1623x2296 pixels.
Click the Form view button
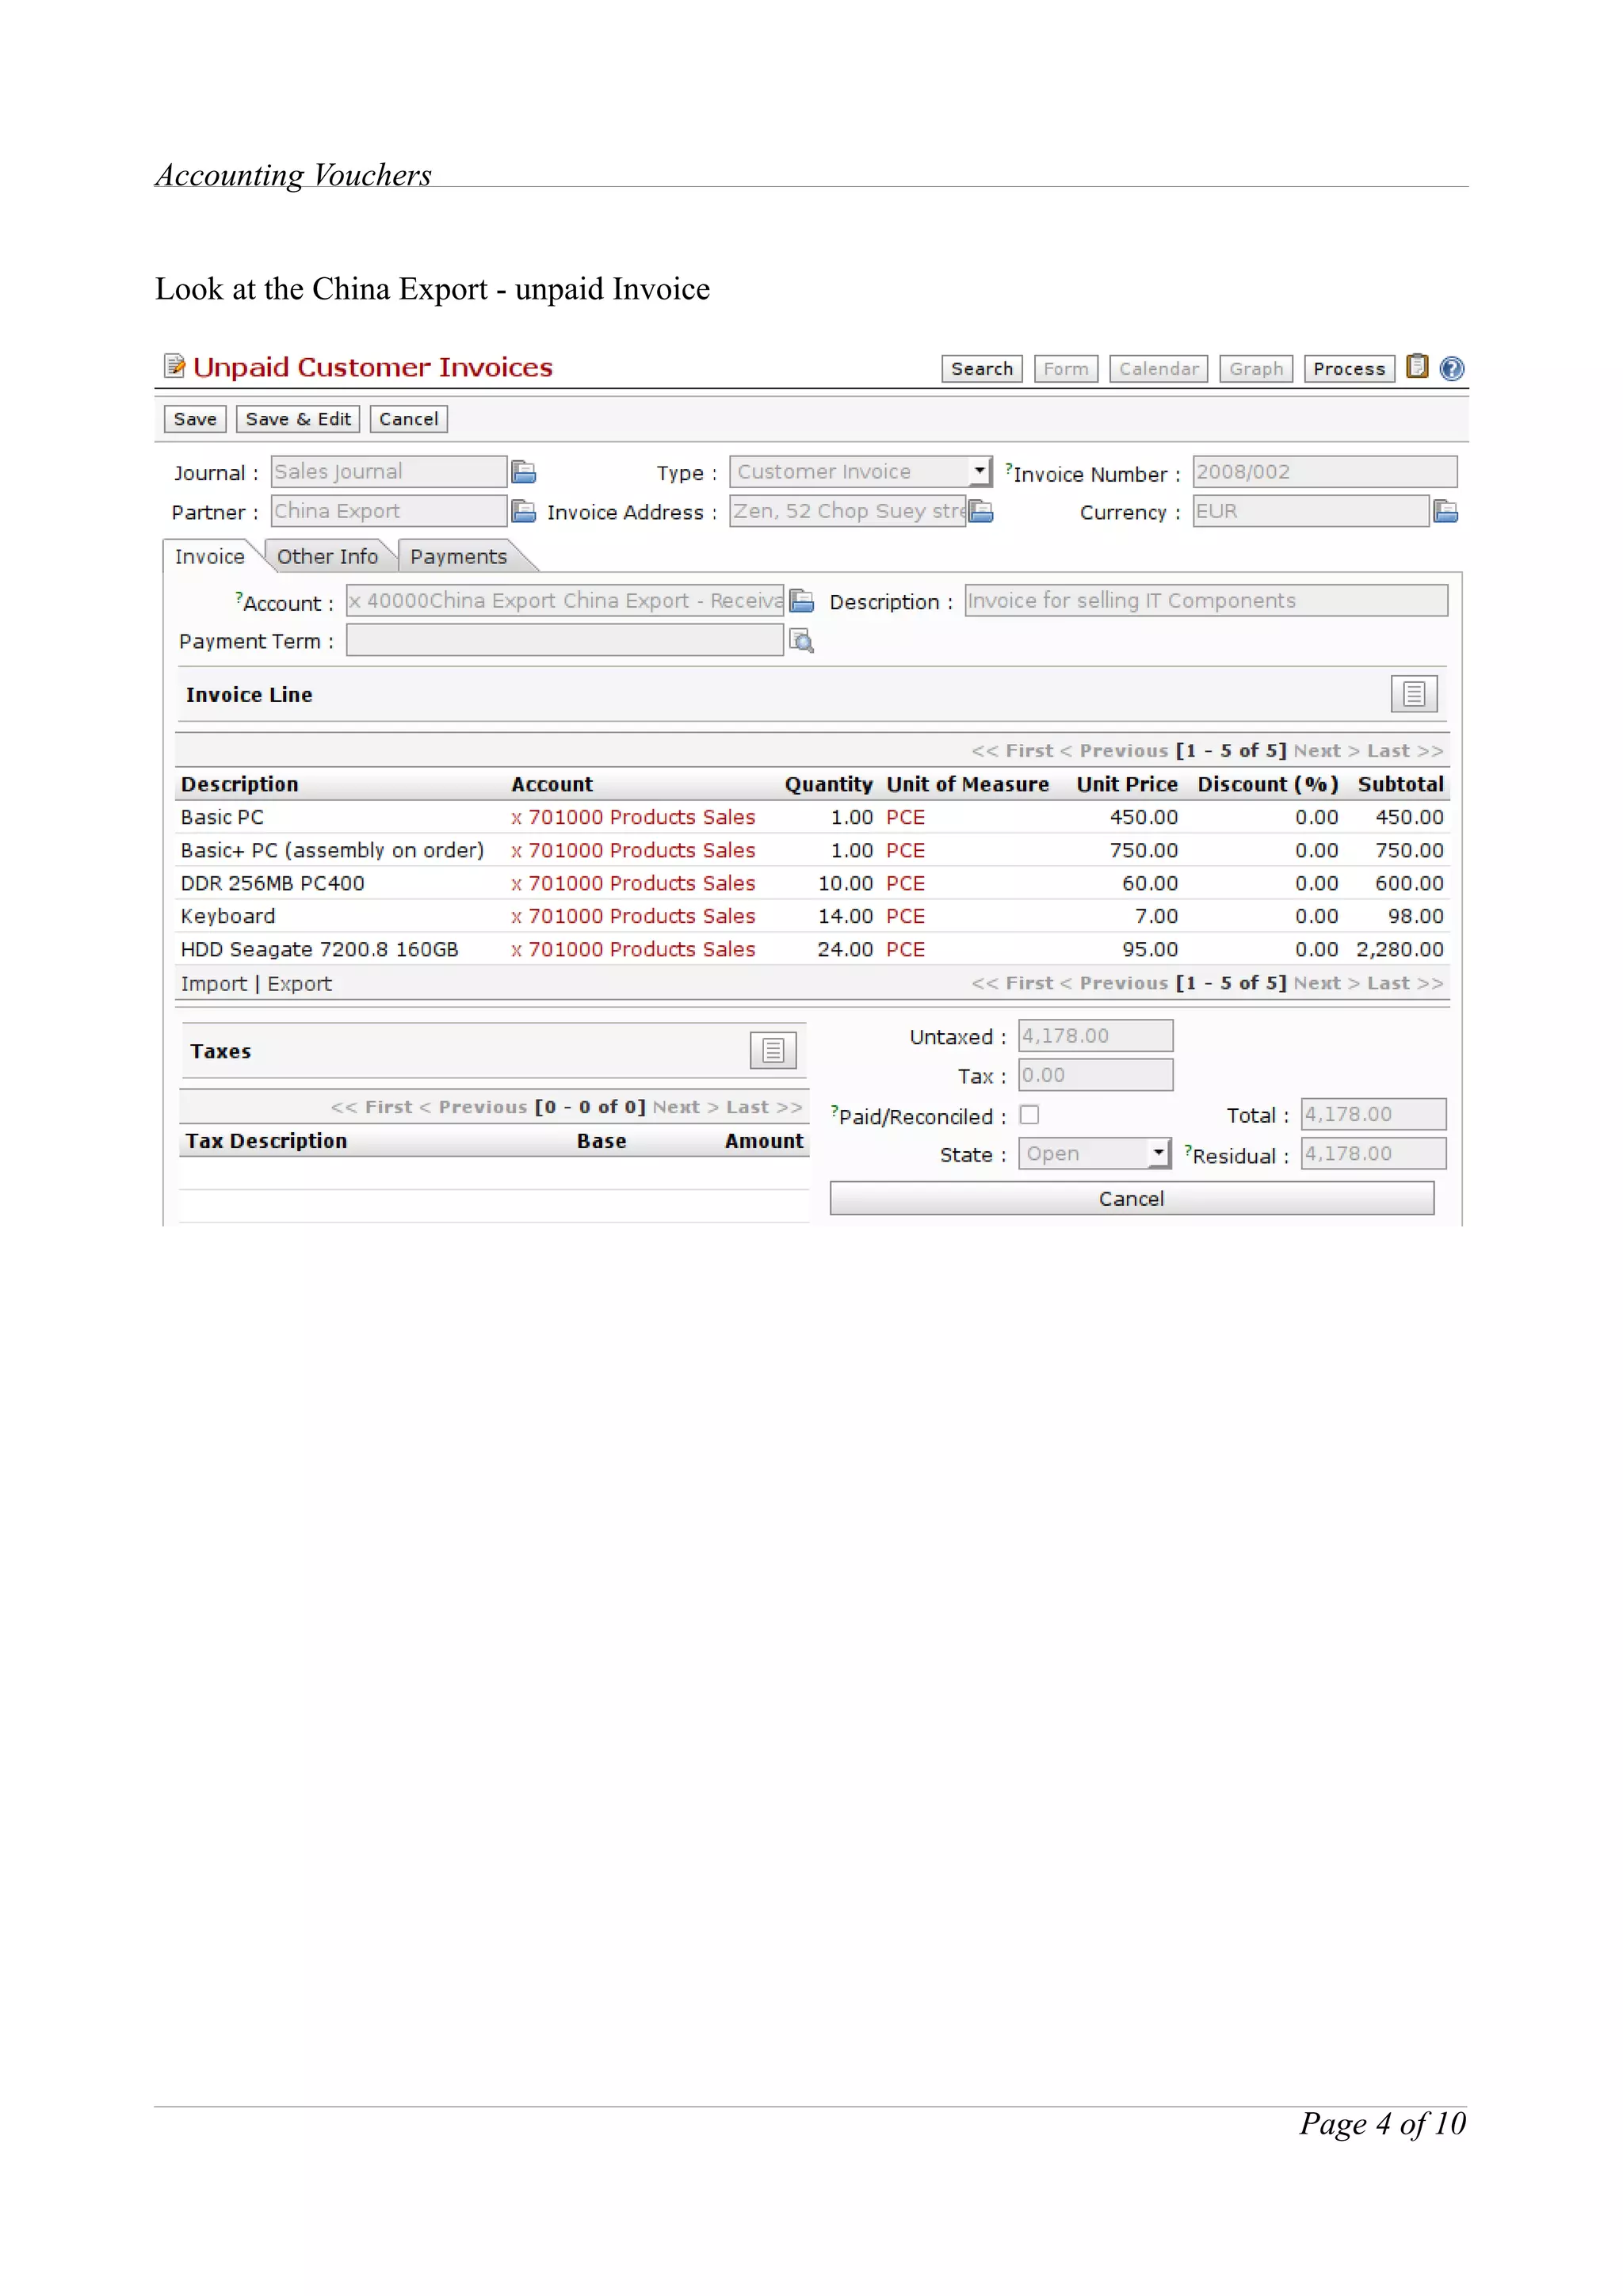[x=1066, y=369]
